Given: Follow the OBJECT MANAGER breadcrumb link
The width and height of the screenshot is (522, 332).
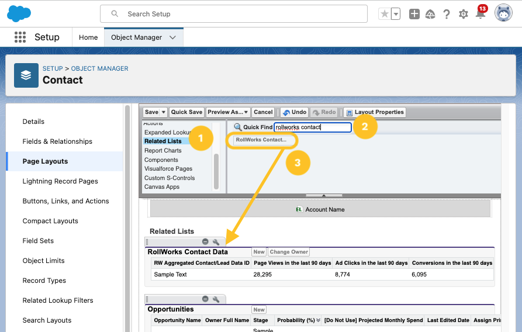Looking at the screenshot, I should click(99, 68).
